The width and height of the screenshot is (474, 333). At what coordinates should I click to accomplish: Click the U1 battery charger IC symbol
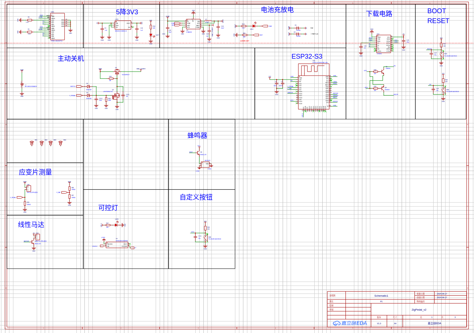(193, 24)
